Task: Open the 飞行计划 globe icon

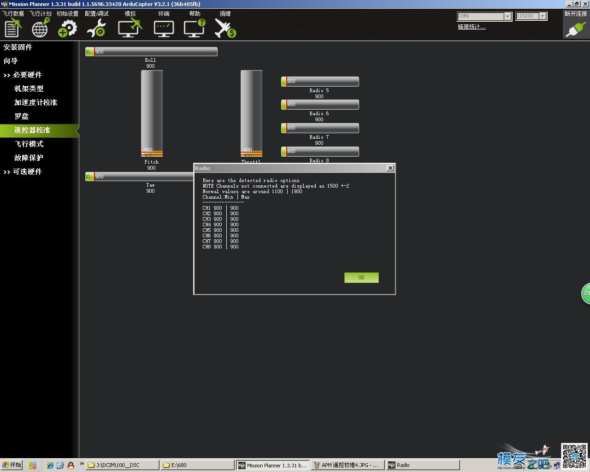Action: pos(41,28)
